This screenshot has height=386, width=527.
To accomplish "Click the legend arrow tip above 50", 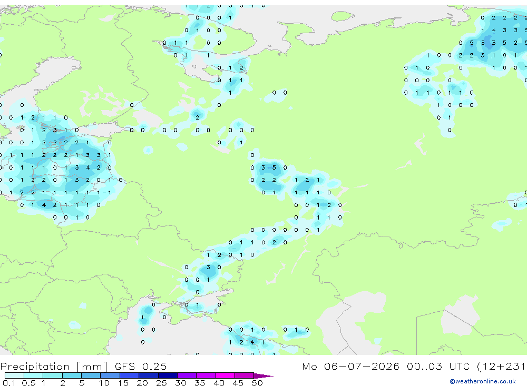I will (x=263, y=376).
